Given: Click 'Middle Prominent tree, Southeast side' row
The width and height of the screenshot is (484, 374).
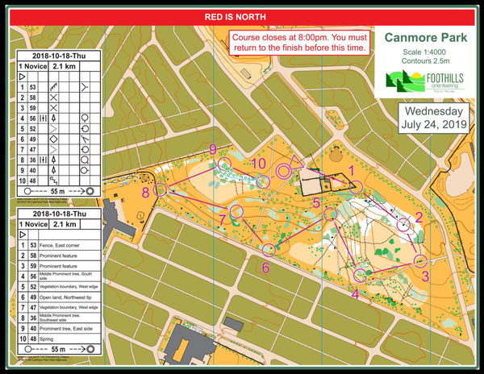Looking at the screenshot, I should coord(60,318).
